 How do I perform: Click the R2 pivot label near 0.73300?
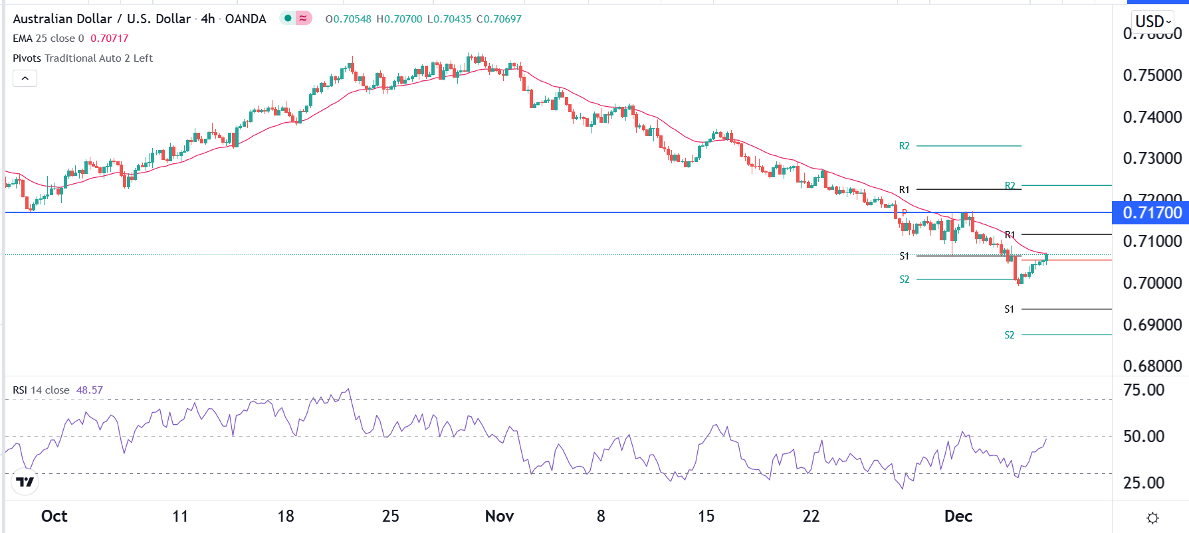click(x=905, y=146)
